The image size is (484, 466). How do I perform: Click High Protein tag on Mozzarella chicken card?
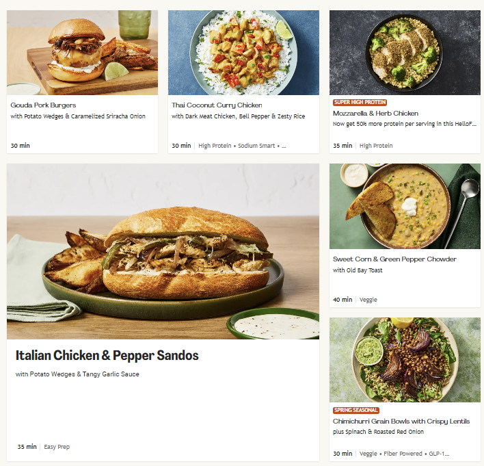376,146
